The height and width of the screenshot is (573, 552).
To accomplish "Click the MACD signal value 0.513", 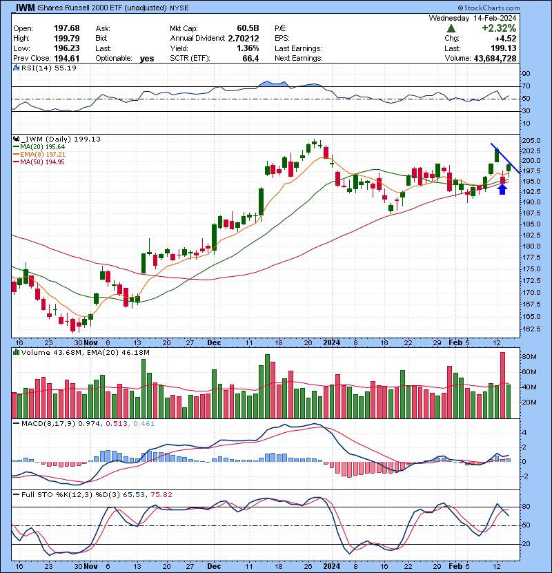I will coord(117,424).
